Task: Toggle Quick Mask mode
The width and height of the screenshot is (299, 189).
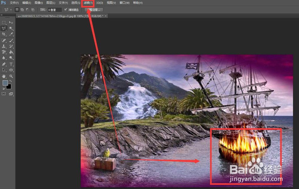Action: click(x=4, y=94)
